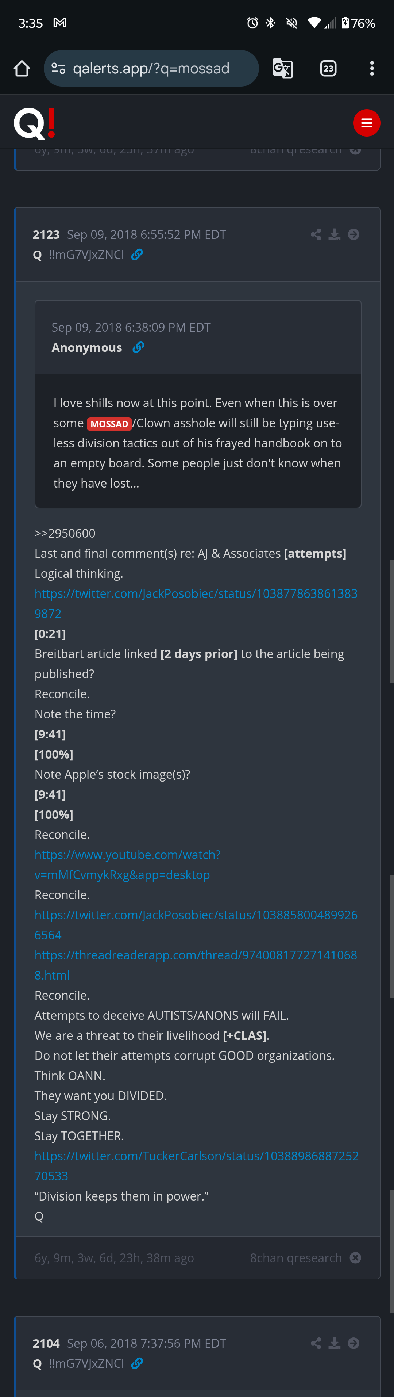The width and height of the screenshot is (394, 1397).
Task: Share post 2123 via share icon
Action: (316, 234)
